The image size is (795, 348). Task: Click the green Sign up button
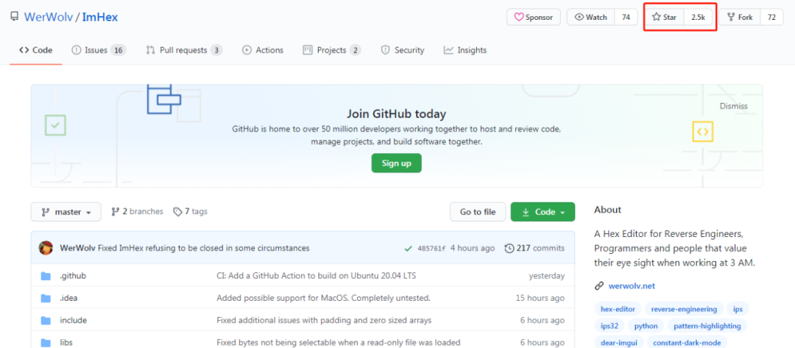396,163
